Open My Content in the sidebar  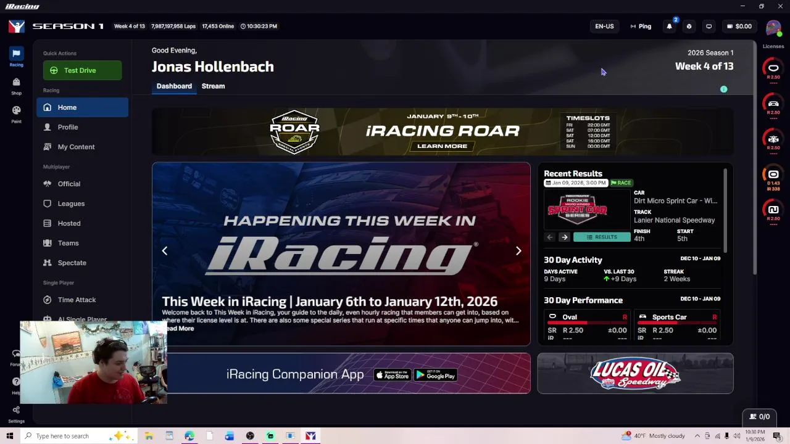coord(82,147)
